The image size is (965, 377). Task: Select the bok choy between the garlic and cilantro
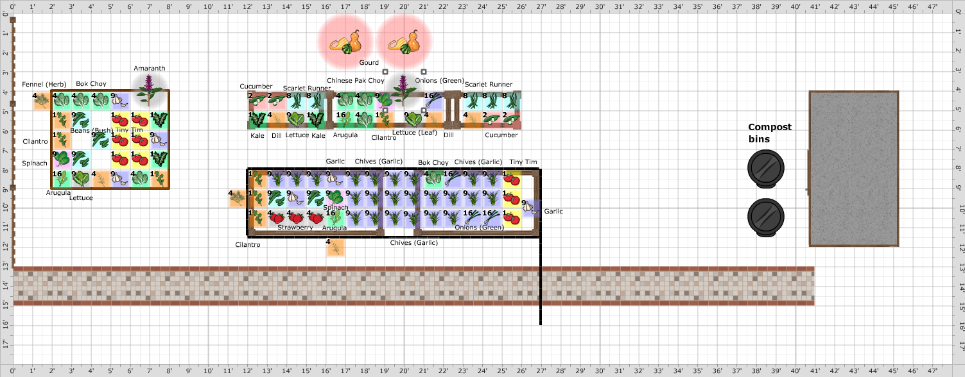click(140, 178)
